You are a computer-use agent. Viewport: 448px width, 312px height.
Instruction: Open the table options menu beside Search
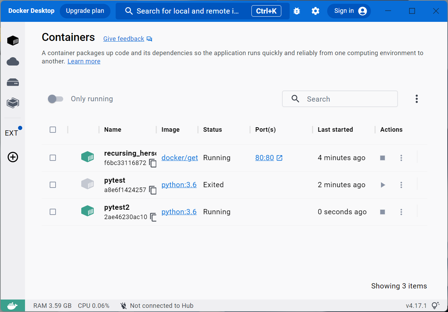[417, 99]
